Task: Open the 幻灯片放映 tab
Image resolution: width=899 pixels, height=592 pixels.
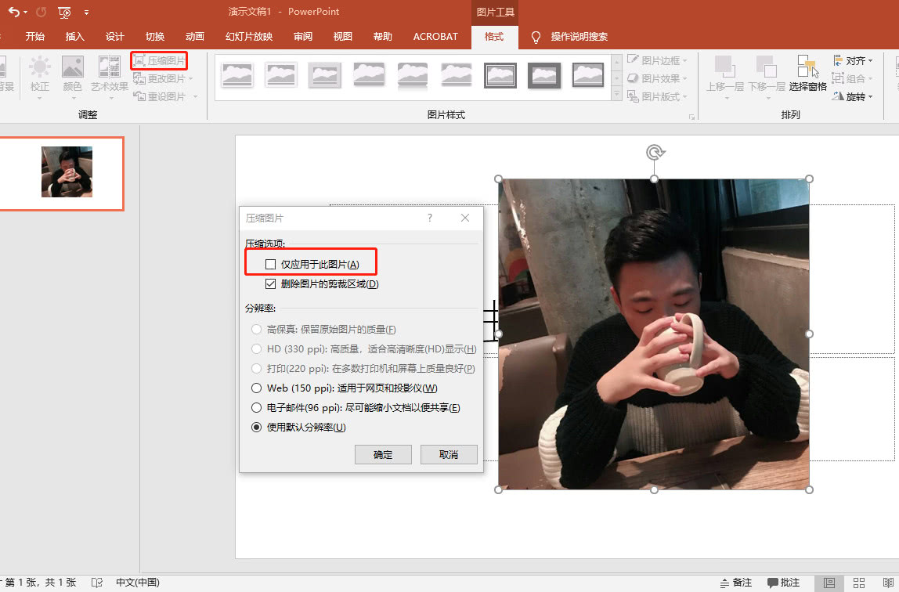Action: pos(249,37)
